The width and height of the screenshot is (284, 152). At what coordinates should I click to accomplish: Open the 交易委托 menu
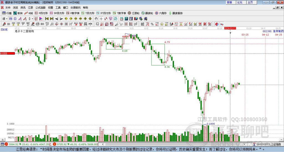point(75,7)
